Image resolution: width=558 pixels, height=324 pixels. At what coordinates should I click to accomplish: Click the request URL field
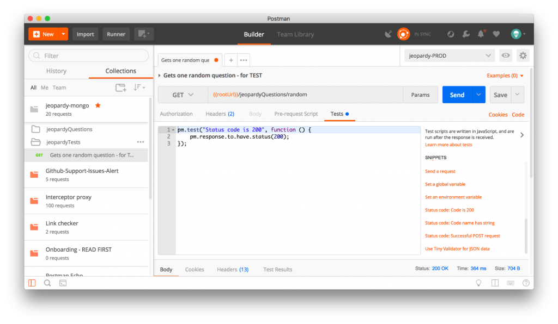pyautogui.click(x=305, y=95)
